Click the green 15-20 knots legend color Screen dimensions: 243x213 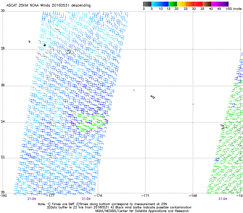(x=173, y=4)
